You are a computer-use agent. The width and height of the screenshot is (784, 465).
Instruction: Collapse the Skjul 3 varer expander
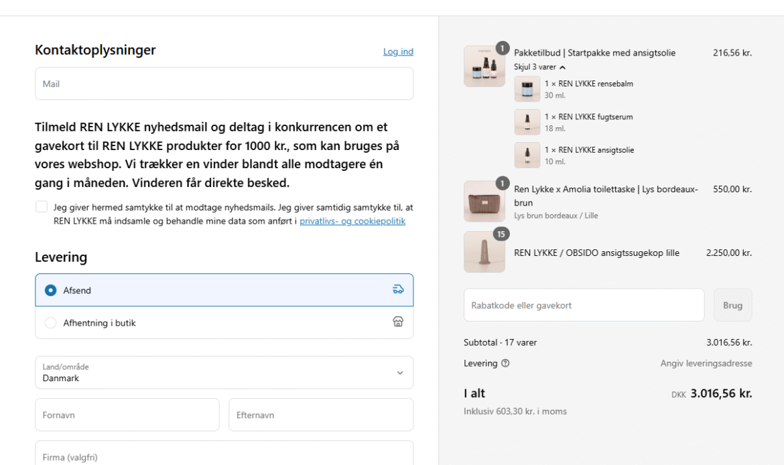[539, 67]
